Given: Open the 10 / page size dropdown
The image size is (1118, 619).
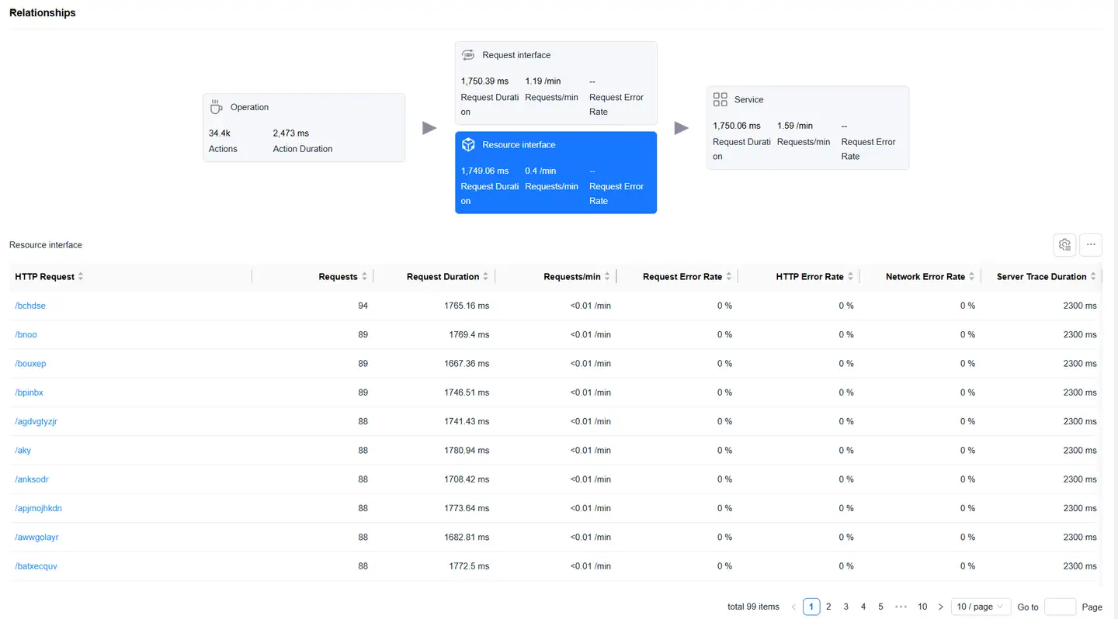Looking at the screenshot, I should coord(980,607).
